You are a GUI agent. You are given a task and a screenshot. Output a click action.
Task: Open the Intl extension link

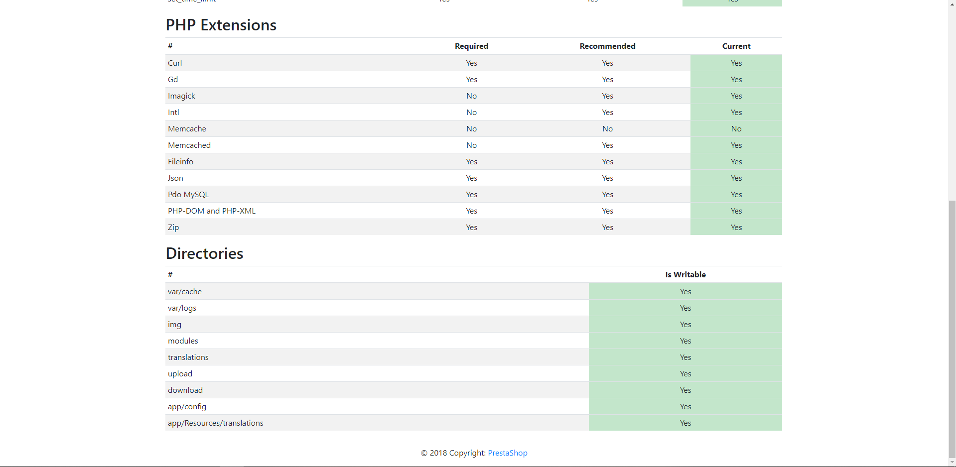click(173, 112)
